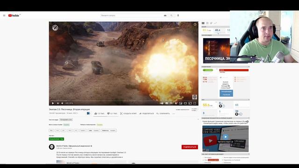Collapse the SEO section header arrow
Viewport: 299px width, 168px height.
(249, 99)
